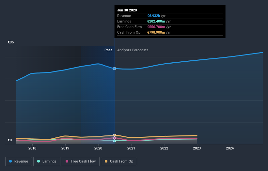Select the Earnings data point marker
Screen dimensions: 268x171
[x=115, y=141]
